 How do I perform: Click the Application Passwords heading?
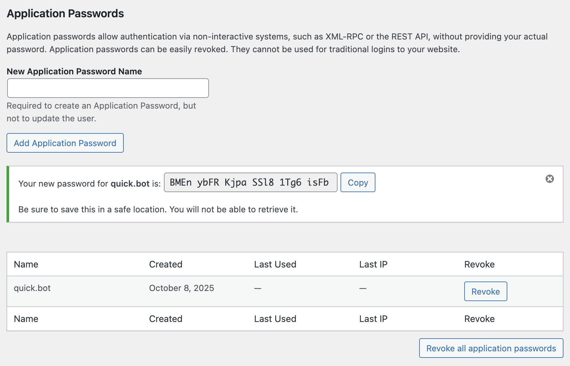coord(65,13)
